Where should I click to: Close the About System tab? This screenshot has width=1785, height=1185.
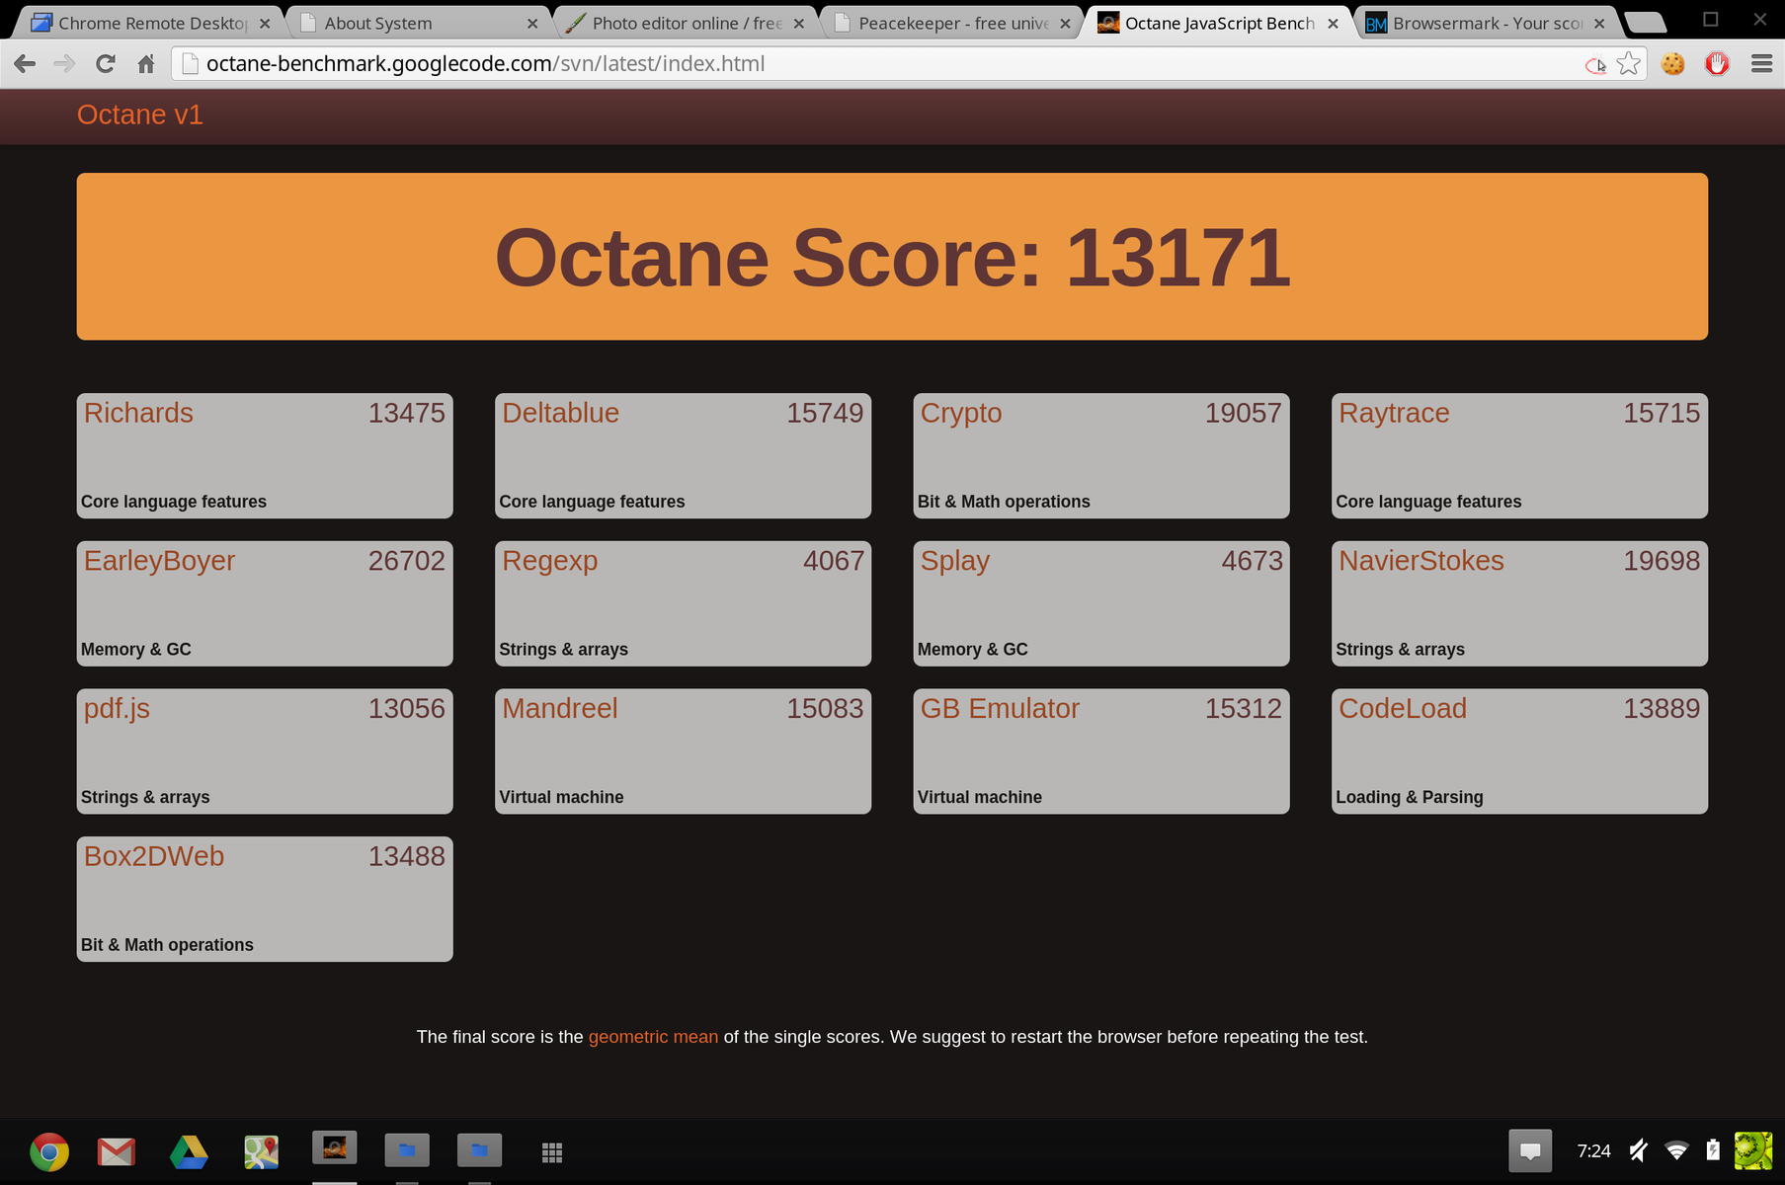(x=532, y=24)
